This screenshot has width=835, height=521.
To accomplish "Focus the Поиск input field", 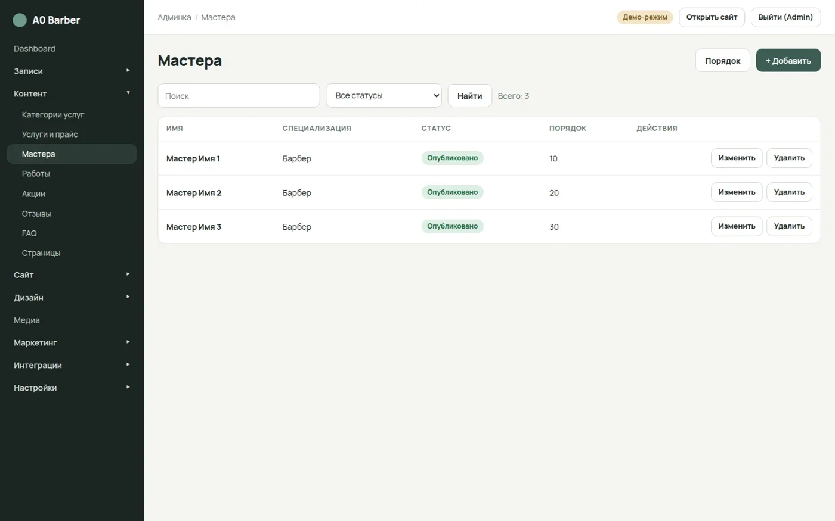I will point(239,95).
